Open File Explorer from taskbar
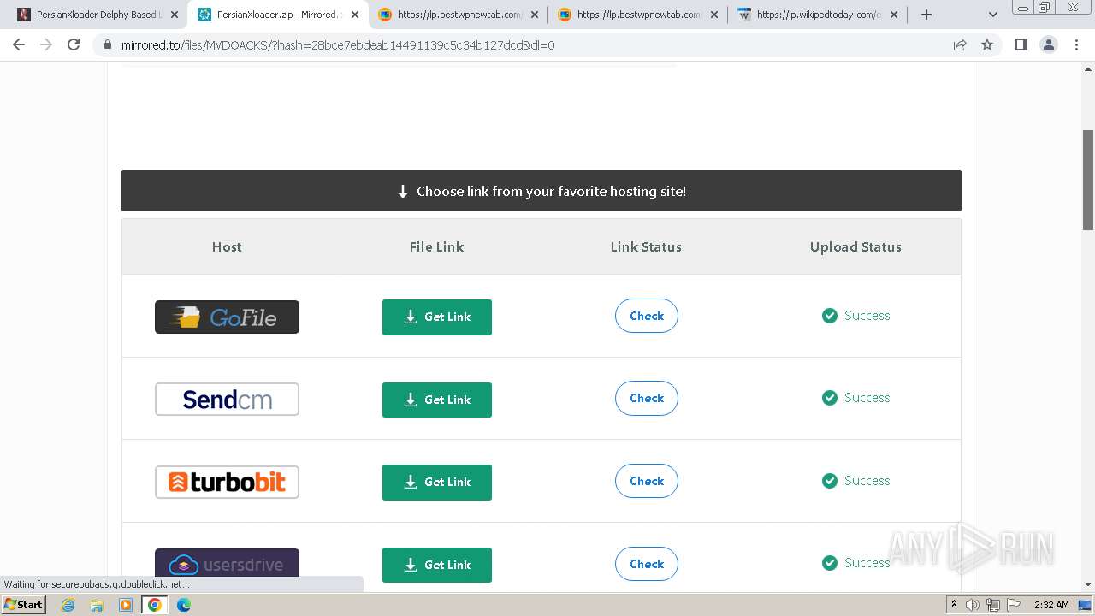Screen dimensions: 1095x616 tap(97, 605)
